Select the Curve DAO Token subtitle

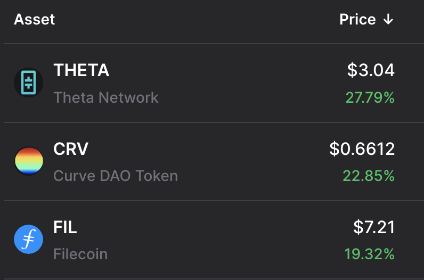click(x=116, y=176)
